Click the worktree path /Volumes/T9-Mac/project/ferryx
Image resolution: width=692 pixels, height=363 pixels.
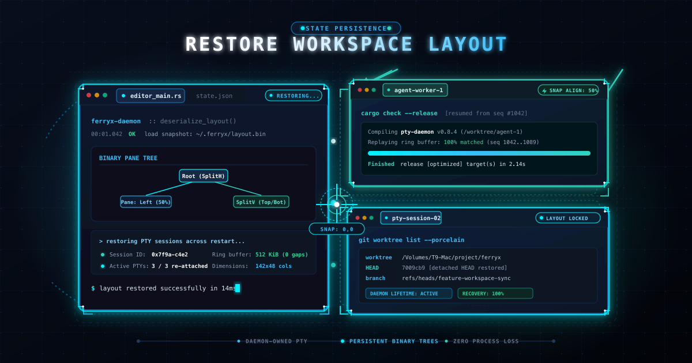[x=452, y=258]
